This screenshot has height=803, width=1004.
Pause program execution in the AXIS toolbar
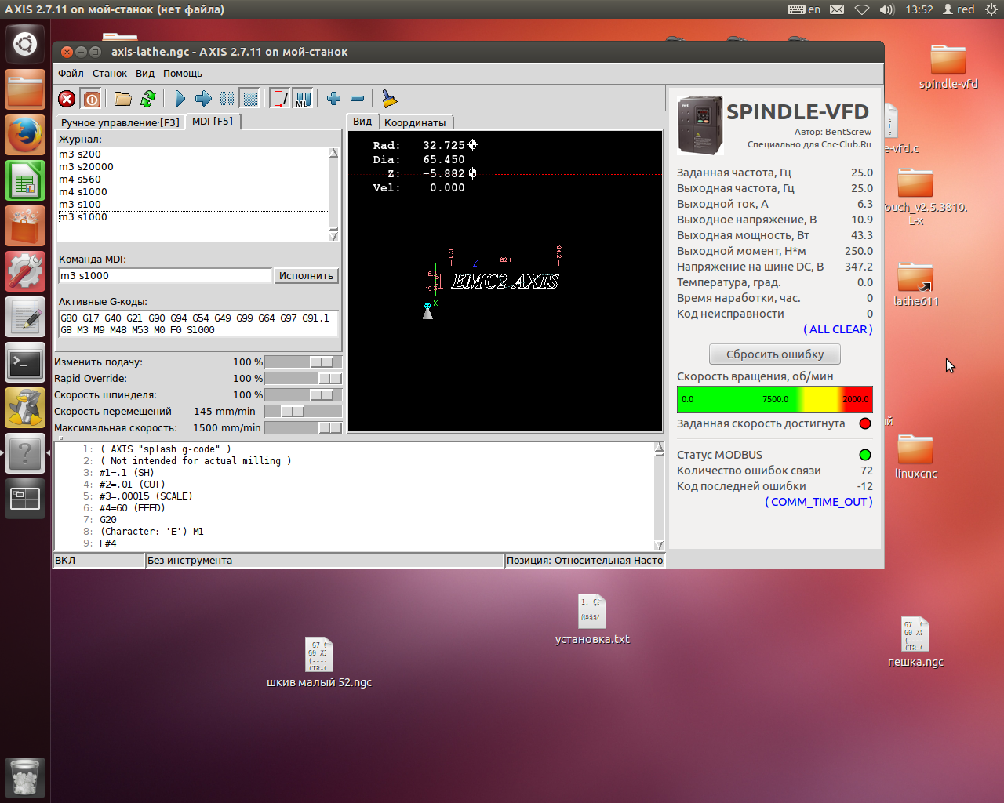[227, 99]
